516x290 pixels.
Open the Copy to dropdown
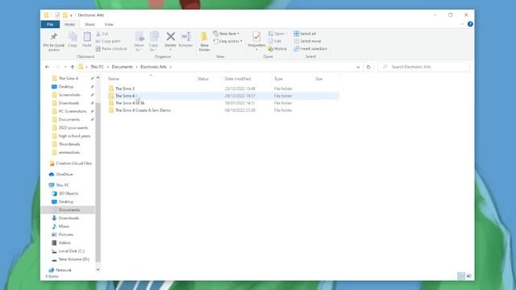pyautogui.click(x=153, y=41)
